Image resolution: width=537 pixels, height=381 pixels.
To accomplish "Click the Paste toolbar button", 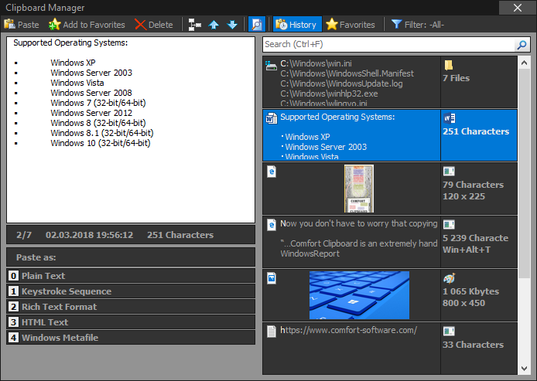I will tap(22, 25).
